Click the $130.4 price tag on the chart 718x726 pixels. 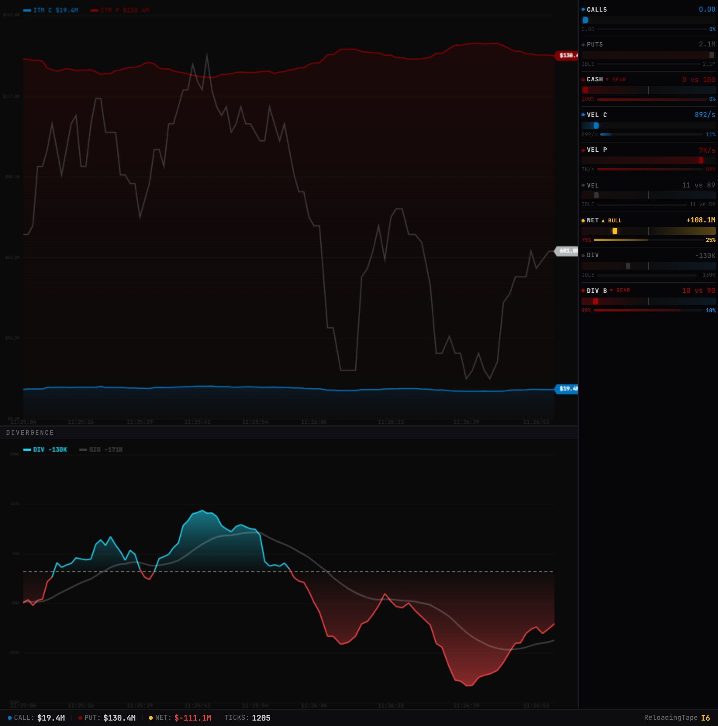click(567, 55)
